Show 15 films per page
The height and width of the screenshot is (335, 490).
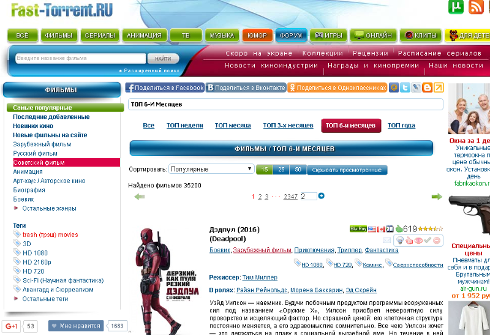click(x=265, y=170)
